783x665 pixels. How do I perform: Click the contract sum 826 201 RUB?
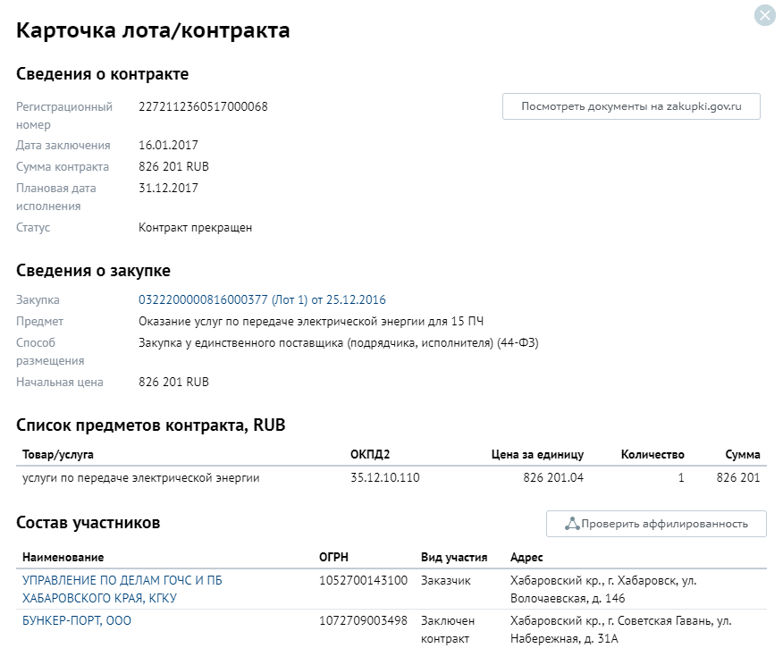click(x=176, y=166)
